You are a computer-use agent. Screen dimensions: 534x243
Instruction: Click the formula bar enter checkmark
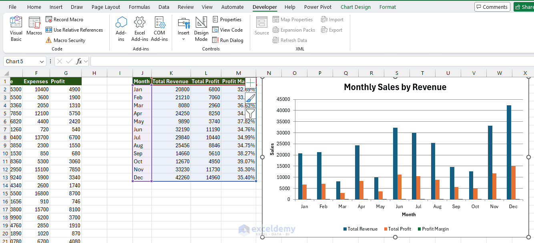69,61
